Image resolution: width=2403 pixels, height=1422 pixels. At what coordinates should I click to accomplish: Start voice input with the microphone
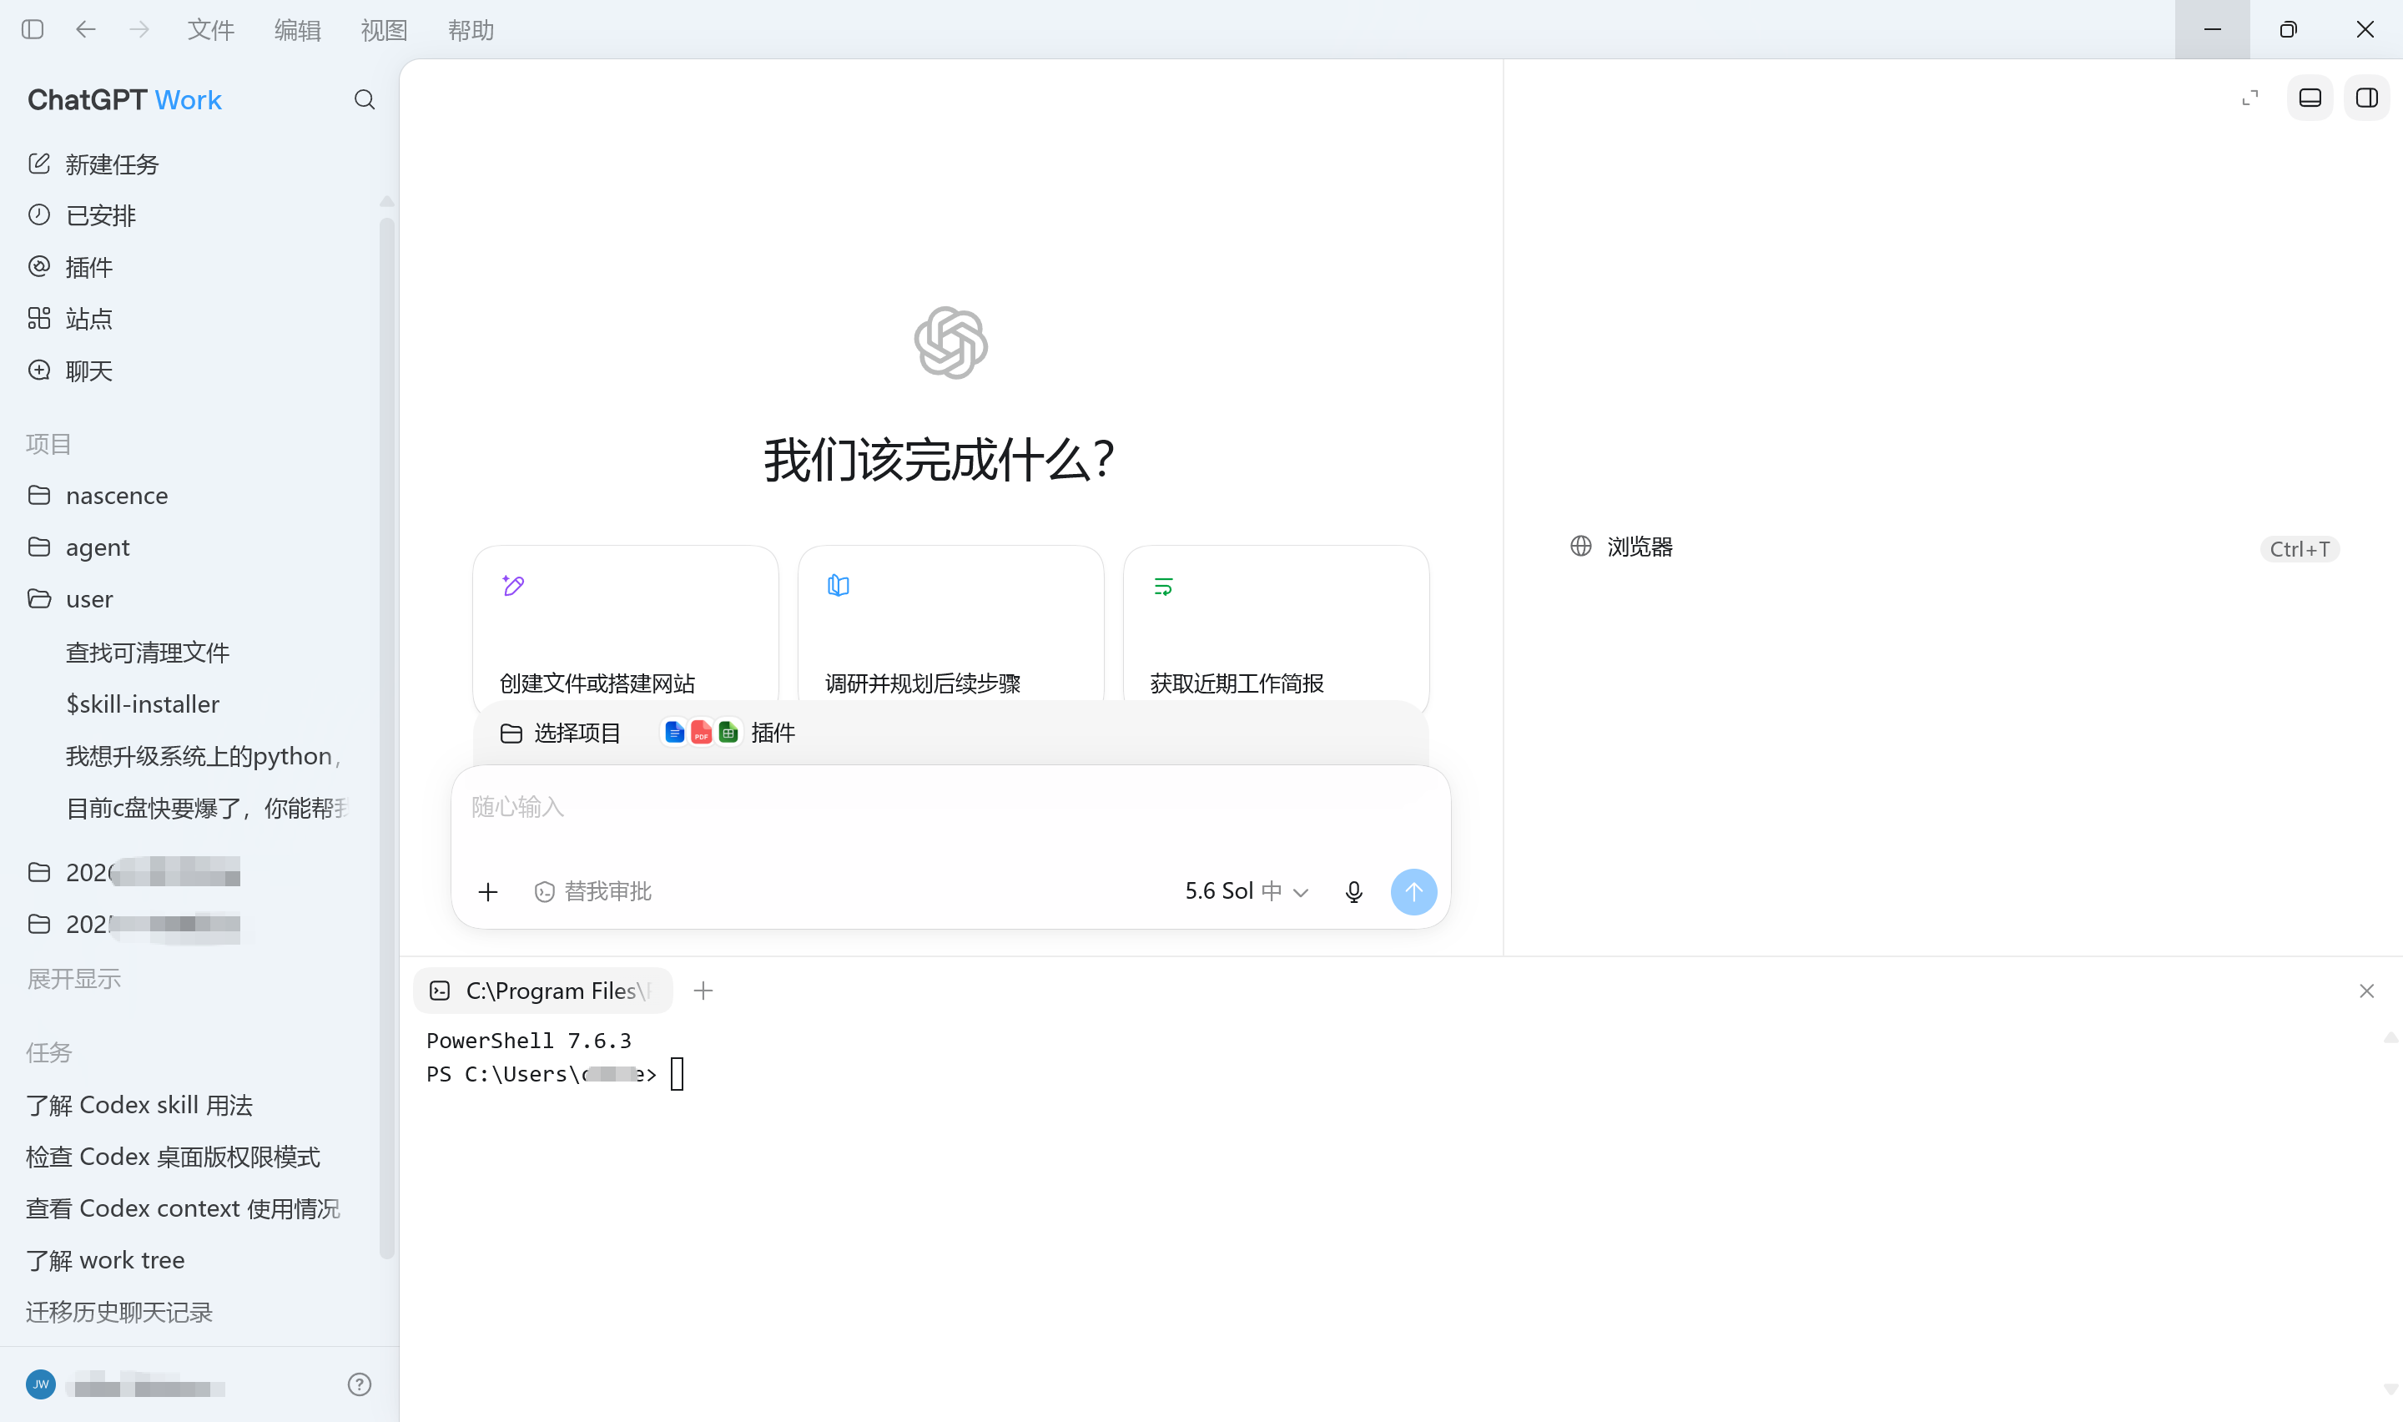pos(1353,892)
